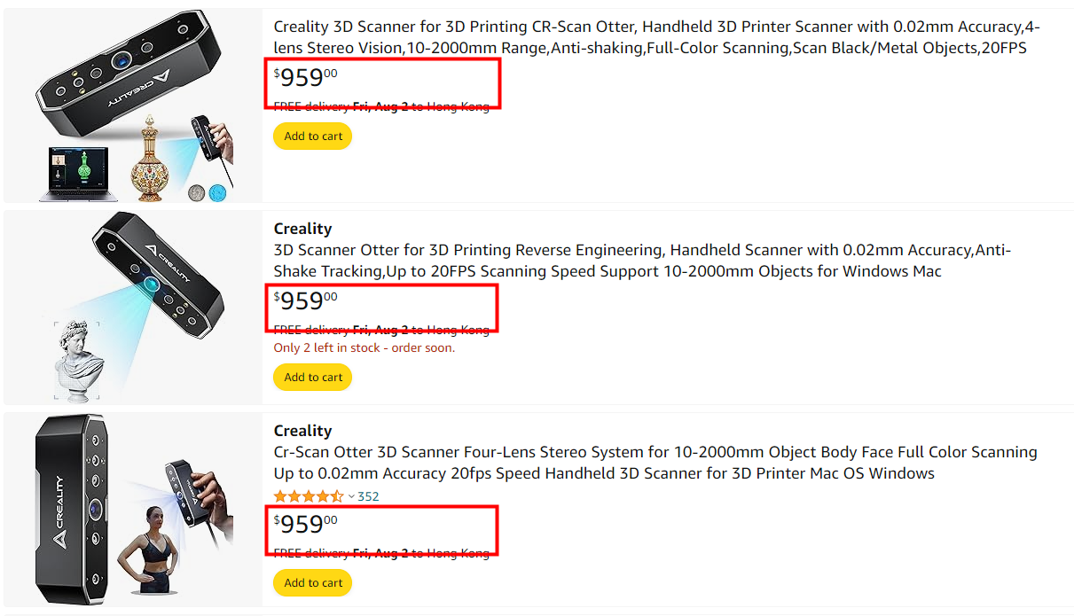Add the Reverse Engineering scanner to cart
This screenshot has width=1074, height=616.
(313, 378)
